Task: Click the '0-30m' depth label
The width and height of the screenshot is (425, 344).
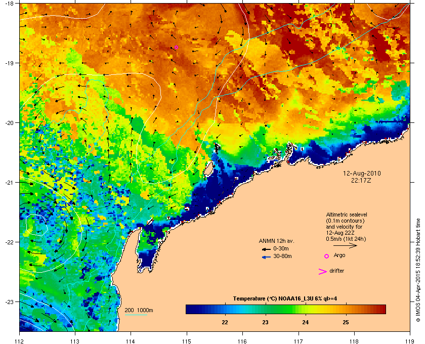Action: (281, 248)
